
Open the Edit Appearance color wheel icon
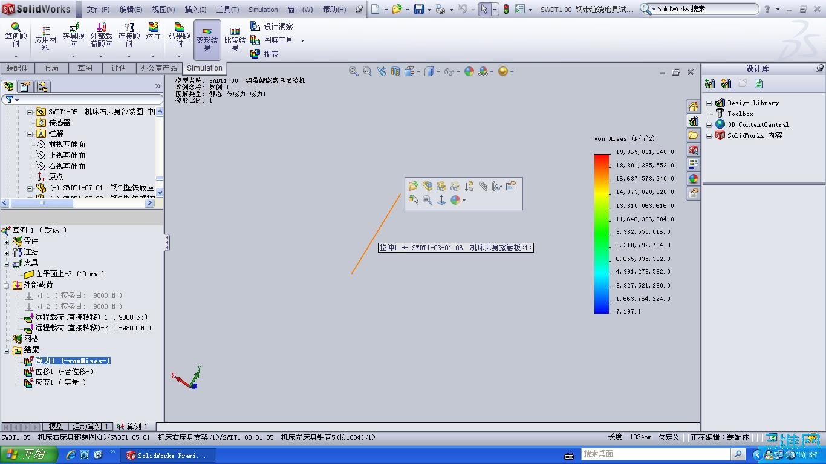(469, 71)
